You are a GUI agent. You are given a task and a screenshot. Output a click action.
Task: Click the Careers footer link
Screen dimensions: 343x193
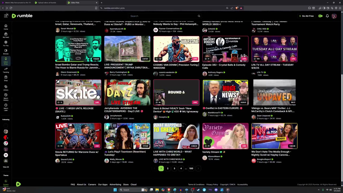pos(92,184)
